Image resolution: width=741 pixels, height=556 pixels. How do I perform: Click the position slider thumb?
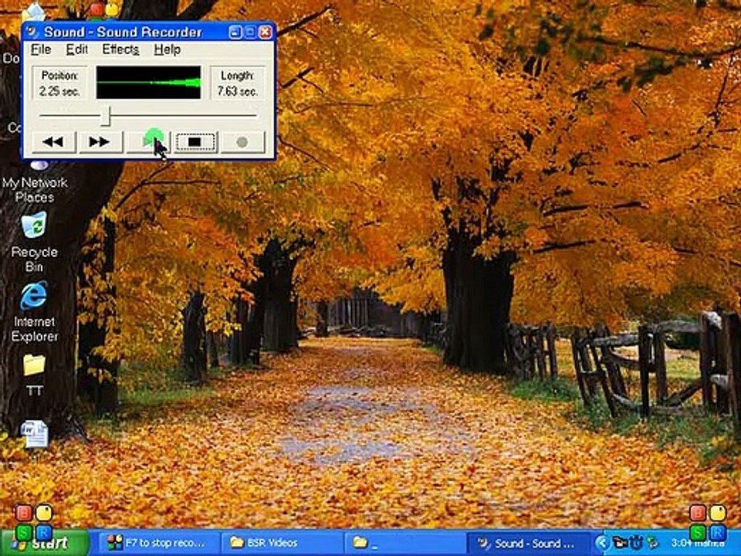[107, 116]
